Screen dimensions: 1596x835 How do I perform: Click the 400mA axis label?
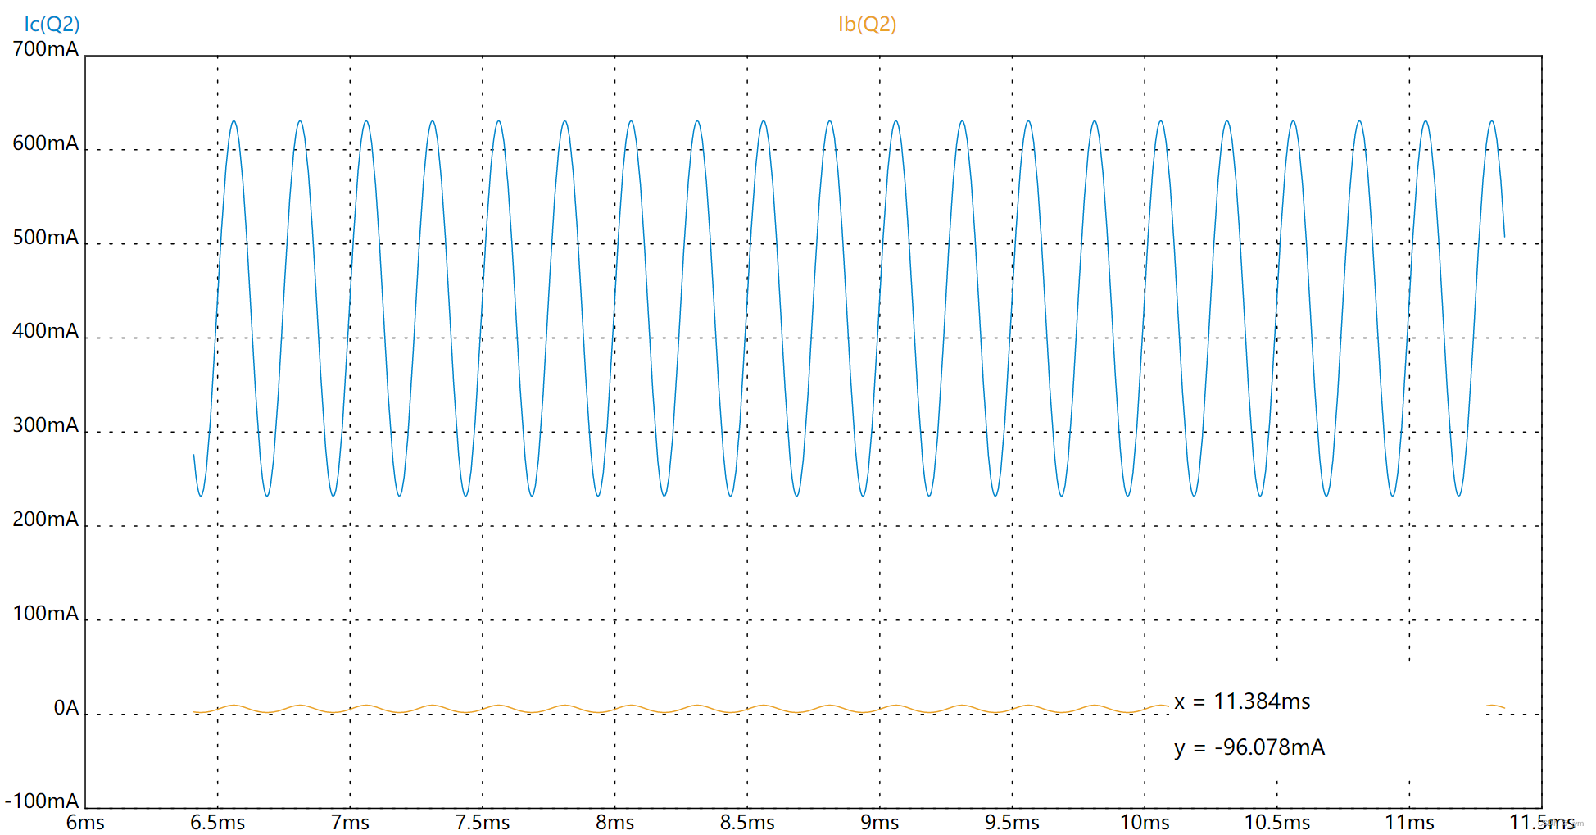(46, 331)
